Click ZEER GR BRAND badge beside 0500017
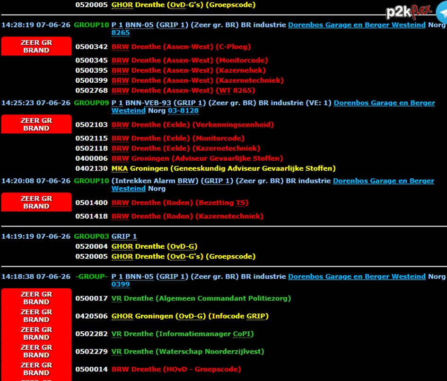This screenshot has height=381, width=447. coord(36,298)
